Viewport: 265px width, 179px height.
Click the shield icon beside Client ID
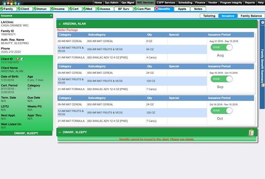pyautogui.click(x=17, y=59)
